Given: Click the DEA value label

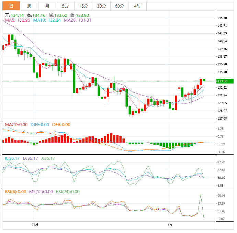Looking at the screenshot, I should click(61, 124).
